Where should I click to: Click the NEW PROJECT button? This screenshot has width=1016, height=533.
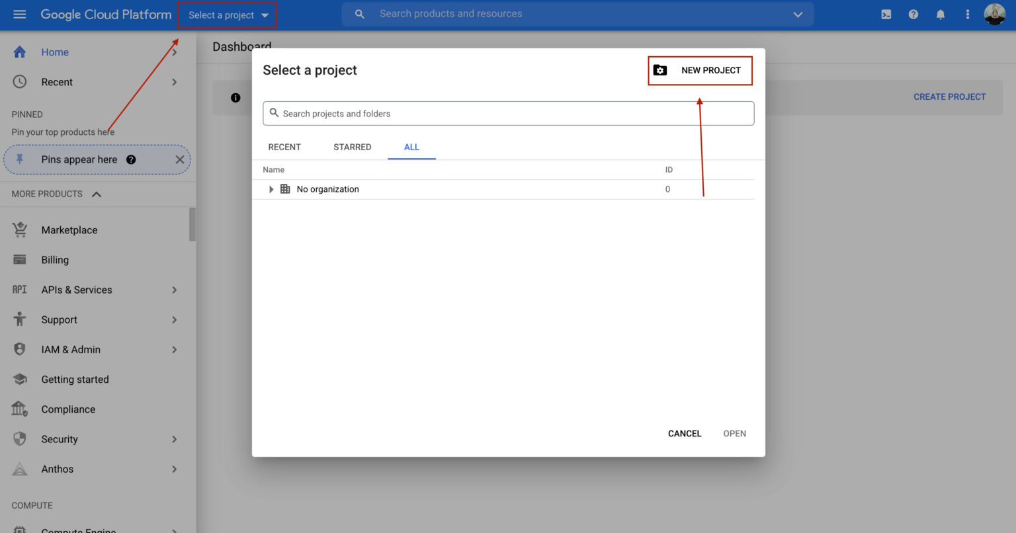[x=700, y=70]
